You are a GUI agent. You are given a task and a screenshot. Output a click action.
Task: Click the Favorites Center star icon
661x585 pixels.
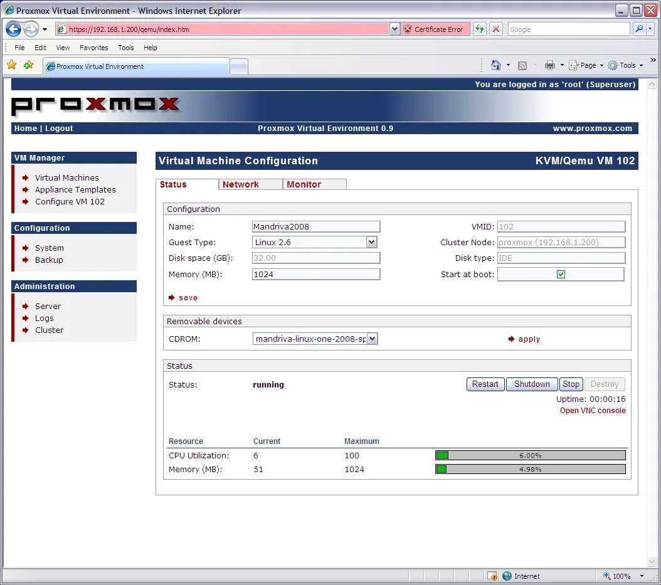pyautogui.click(x=12, y=65)
